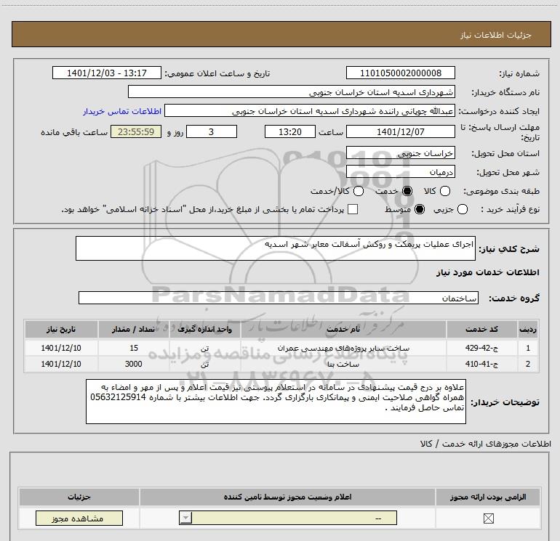The height and width of the screenshot is (541, 560).
Task: Click the شماره نیاز field 1101050002000008
Action: coord(400,73)
